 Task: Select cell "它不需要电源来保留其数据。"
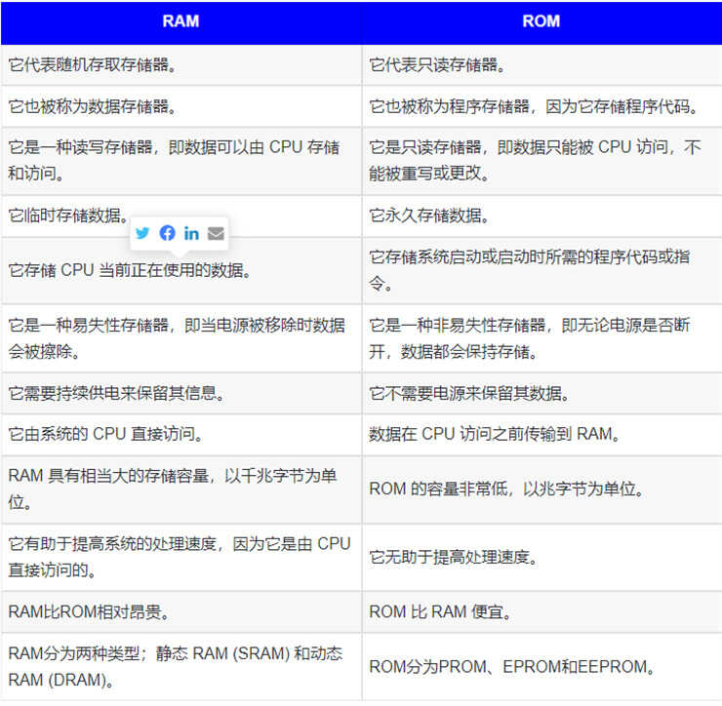tap(541, 393)
